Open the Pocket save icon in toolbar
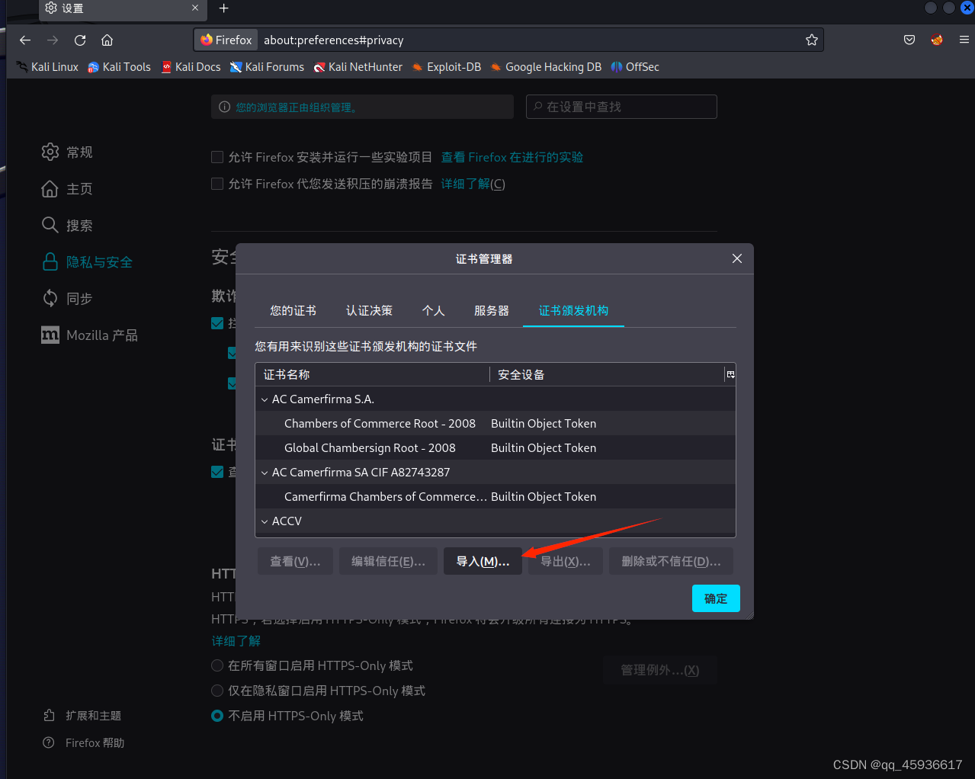 pos(909,40)
